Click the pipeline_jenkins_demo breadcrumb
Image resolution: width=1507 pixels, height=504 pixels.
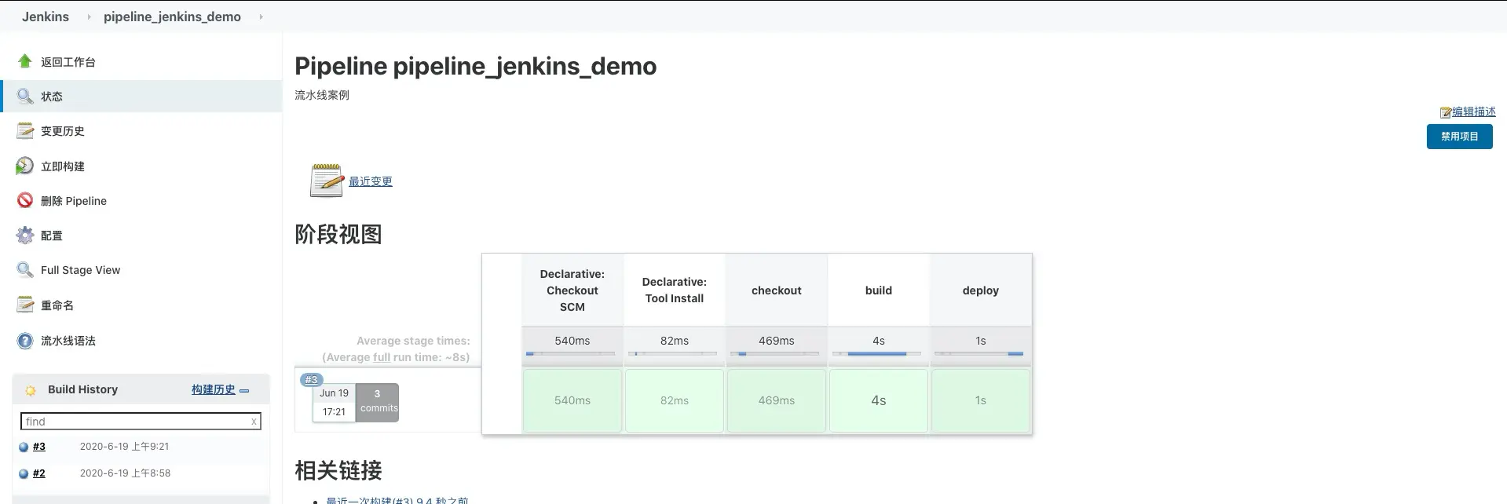click(x=172, y=16)
